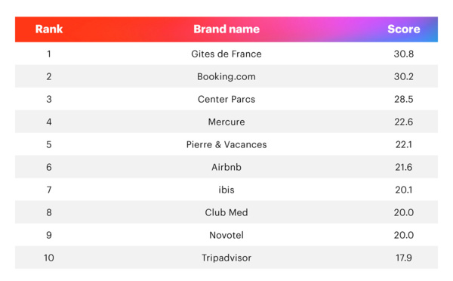
Task: Select the Mercure brand cell
Action: coord(226,122)
